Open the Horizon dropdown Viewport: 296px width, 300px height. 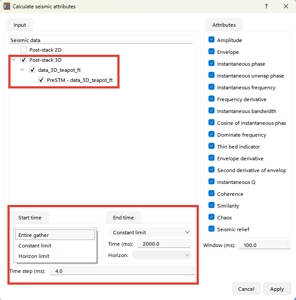coord(162,255)
